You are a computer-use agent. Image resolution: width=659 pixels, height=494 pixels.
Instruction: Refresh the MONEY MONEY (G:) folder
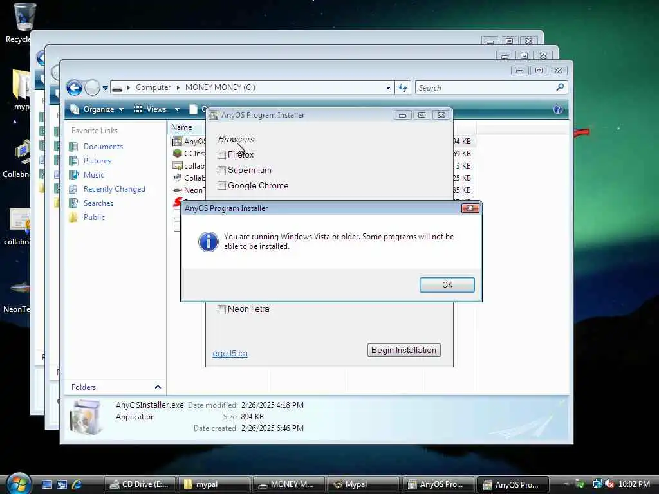403,87
